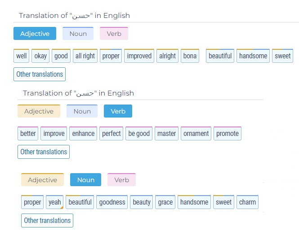This screenshot has height=240, width=299.
Task: Select the 'yeah' noun translation
Action: click(54, 202)
